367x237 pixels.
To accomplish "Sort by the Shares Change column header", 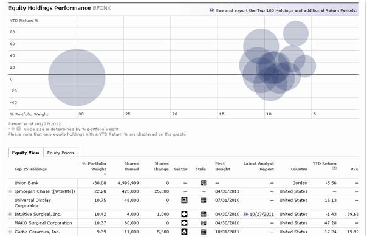I will tap(161, 167).
